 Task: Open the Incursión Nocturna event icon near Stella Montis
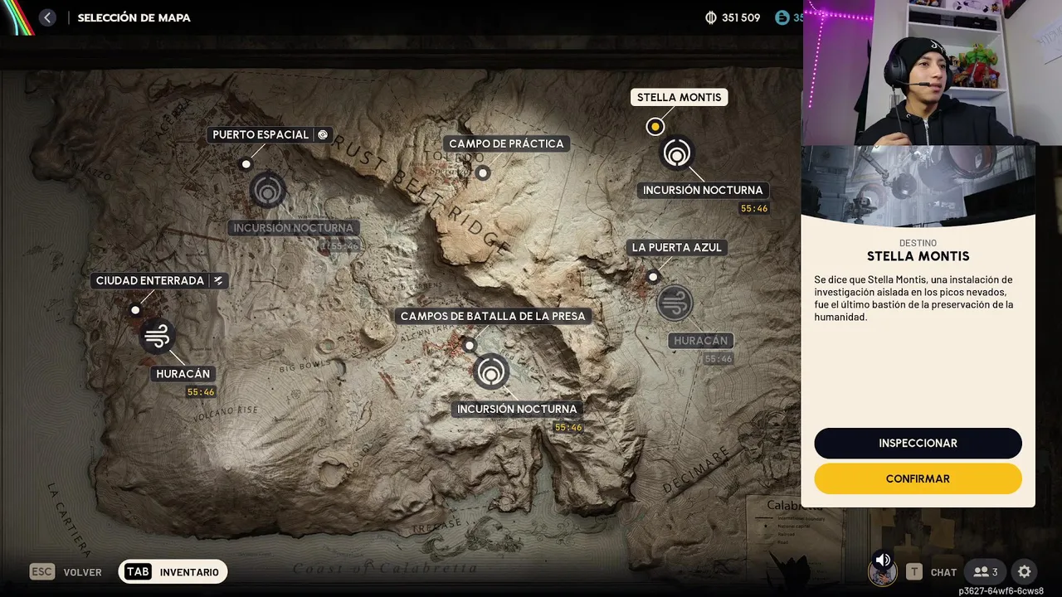pos(677,153)
